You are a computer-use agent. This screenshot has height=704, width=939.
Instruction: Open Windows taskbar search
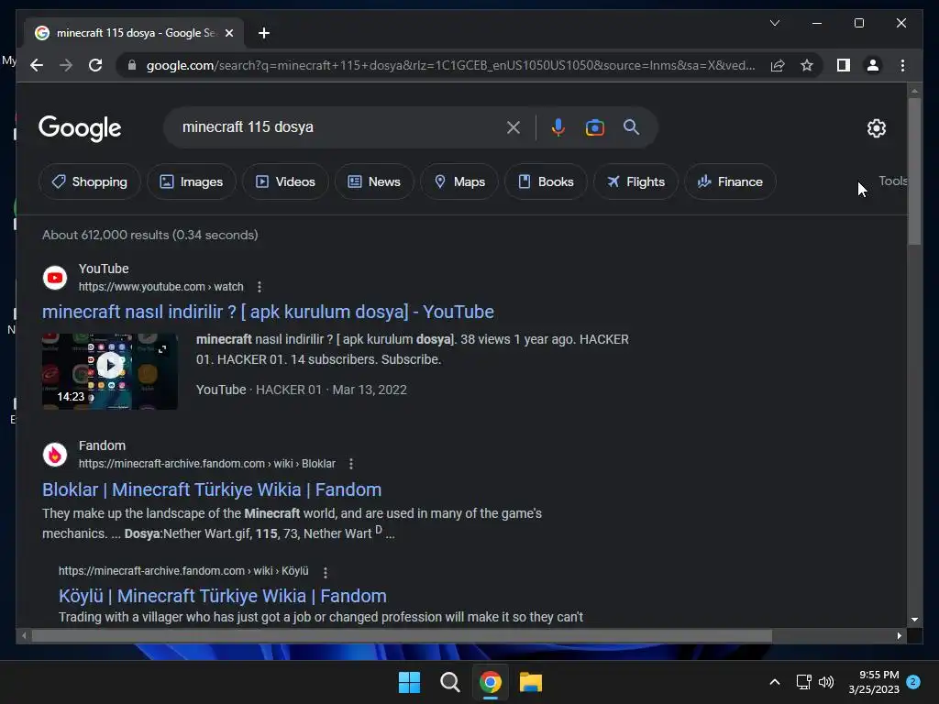point(449,682)
